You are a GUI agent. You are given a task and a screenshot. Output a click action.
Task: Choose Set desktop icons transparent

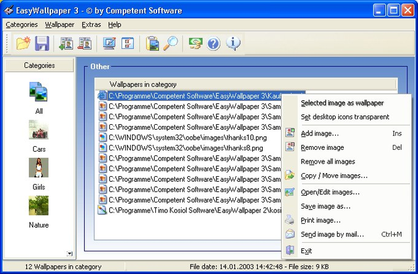(346, 117)
